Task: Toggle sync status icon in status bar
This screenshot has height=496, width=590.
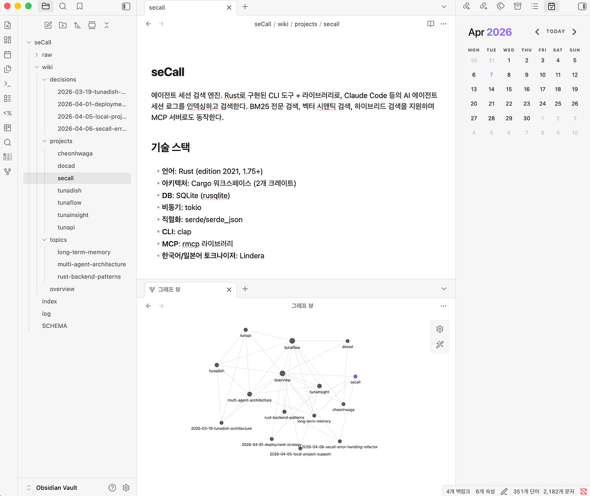Action: 583,491
